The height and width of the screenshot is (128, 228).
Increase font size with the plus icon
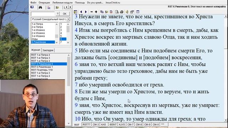pos(96,12)
